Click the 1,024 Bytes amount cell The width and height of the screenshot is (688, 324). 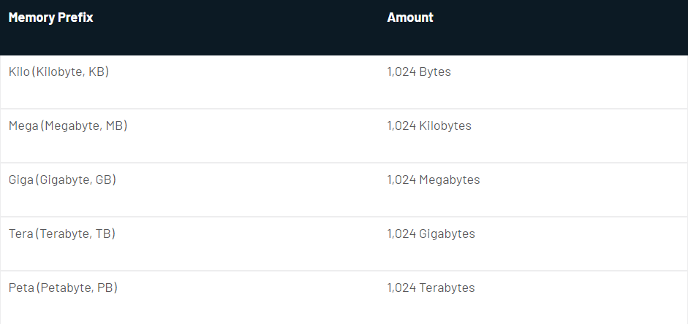pyautogui.click(x=419, y=72)
